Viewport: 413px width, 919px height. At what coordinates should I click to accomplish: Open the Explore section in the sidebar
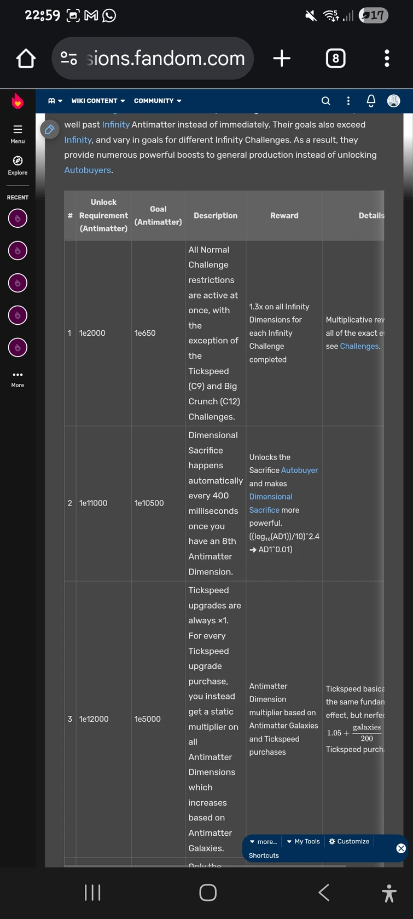pos(17,164)
